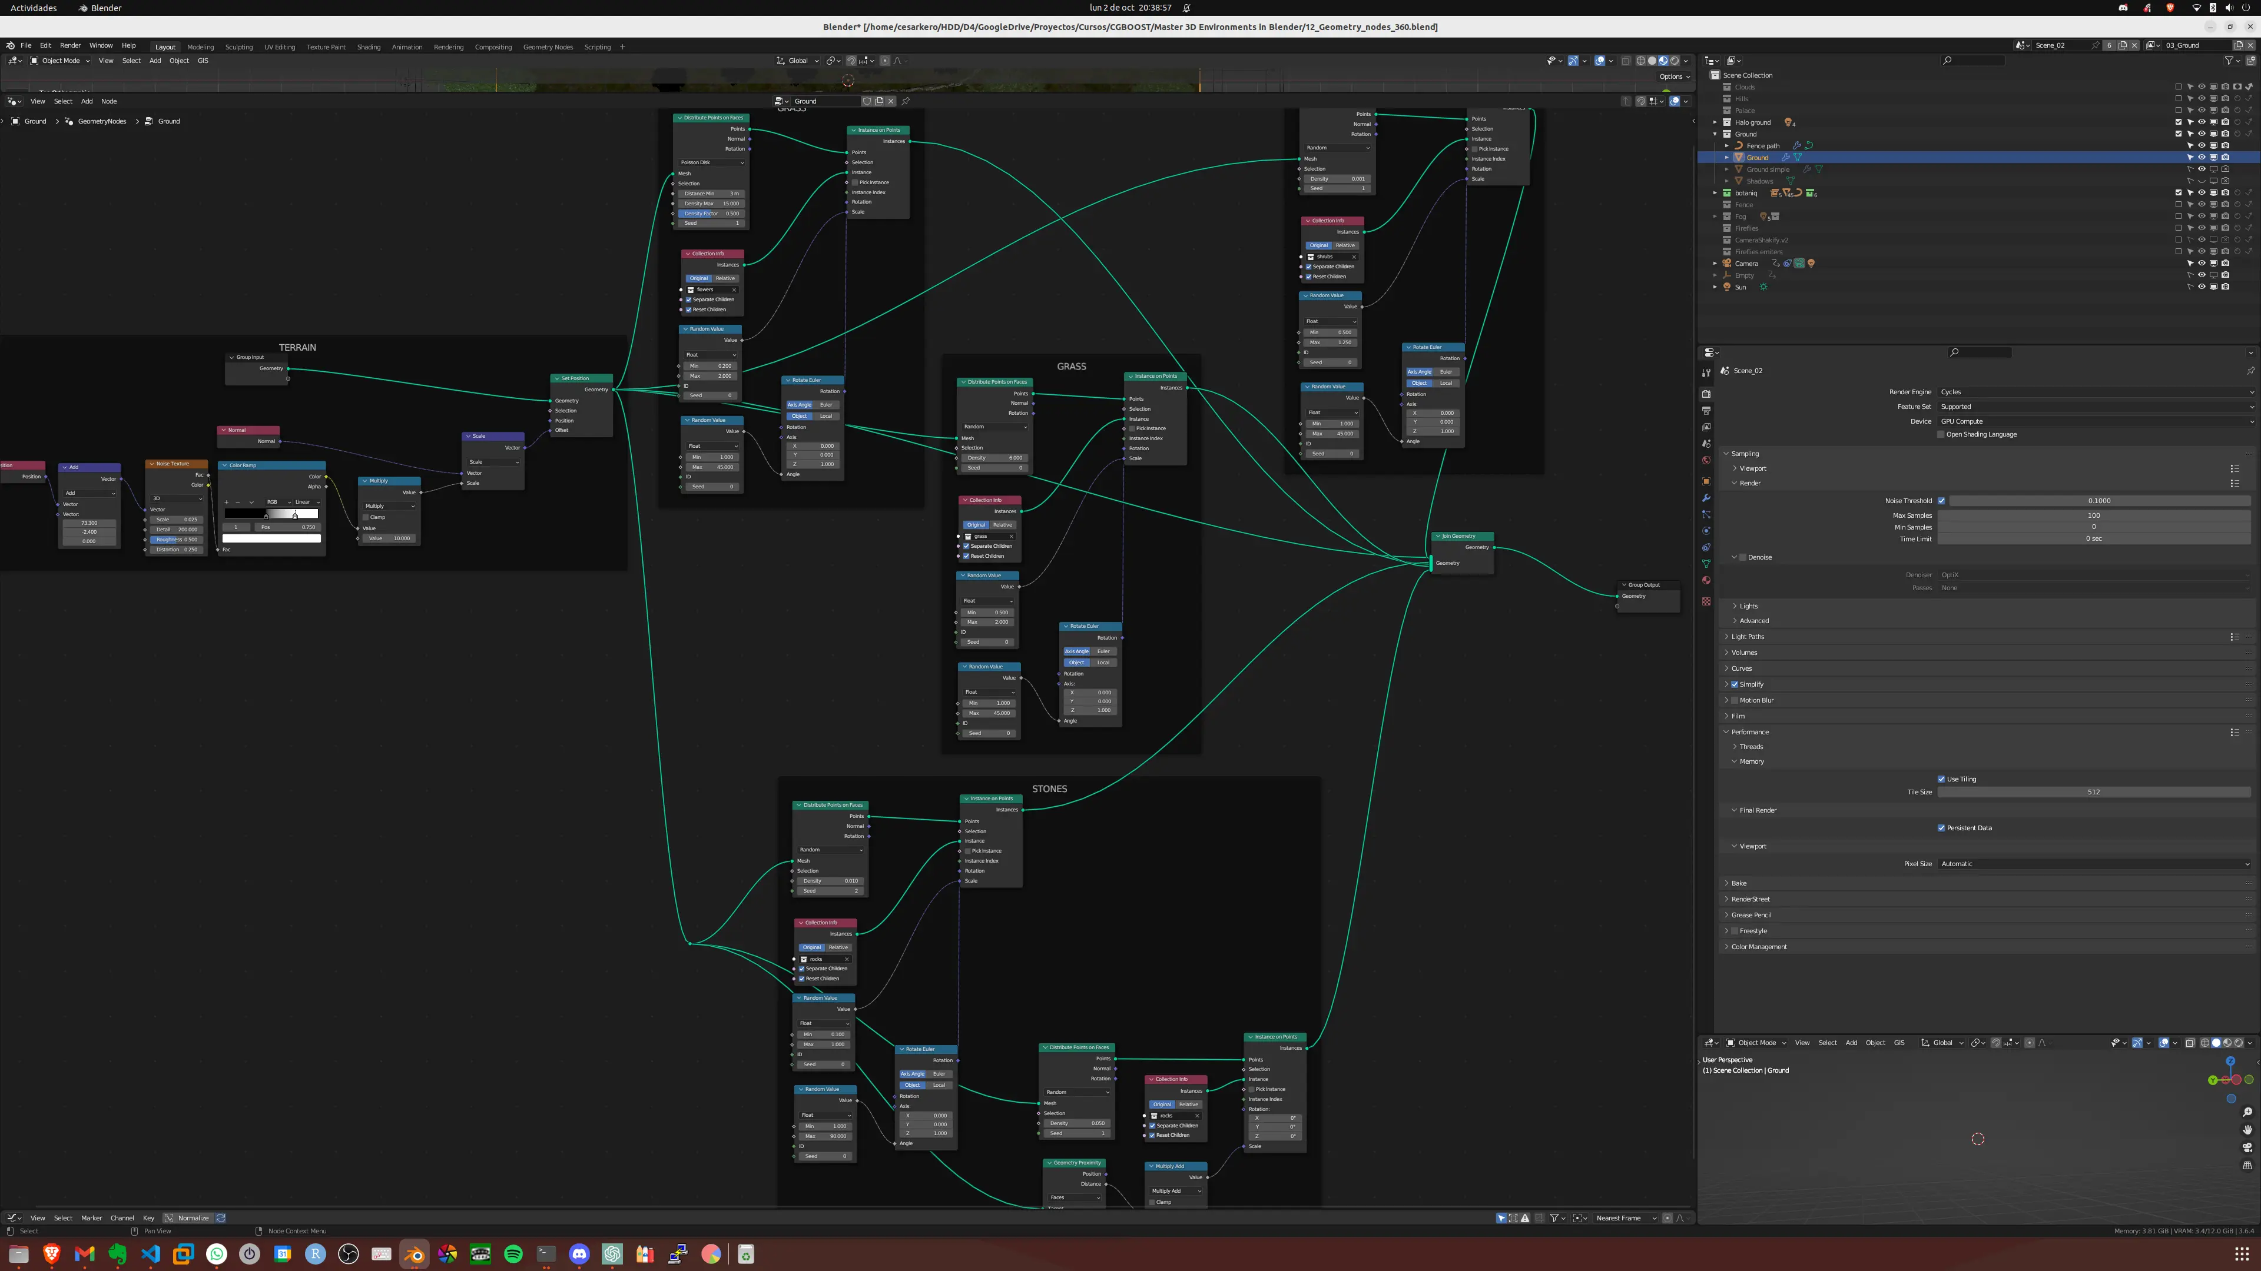Pin the properties editor context
The width and height of the screenshot is (2261, 1271).
click(x=2250, y=370)
